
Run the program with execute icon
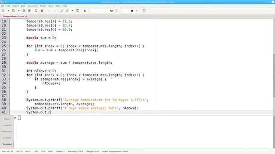point(78,11)
